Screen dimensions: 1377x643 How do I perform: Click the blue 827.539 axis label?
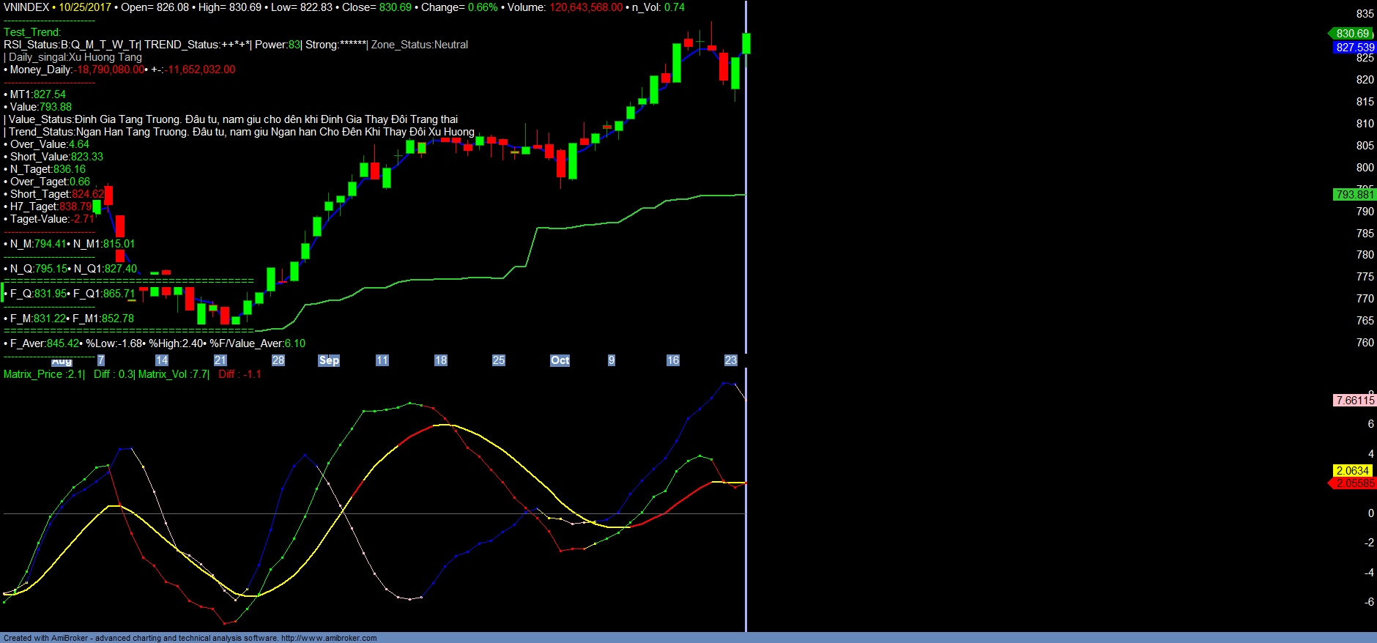[x=1354, y=47]
